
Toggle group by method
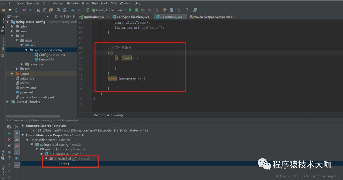click(17, 146)
